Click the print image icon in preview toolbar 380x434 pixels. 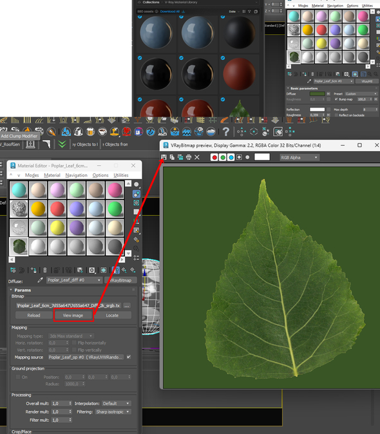click(189, 157)
